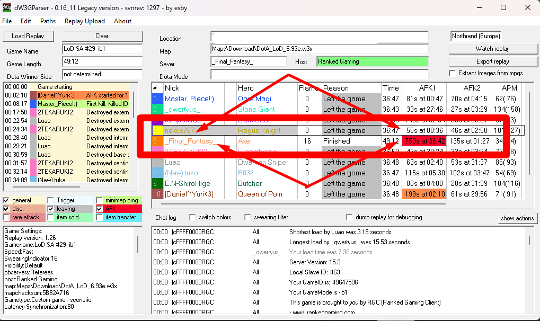
Task: Click chat line Server Version: 15.3
Action: tap(315, 262)
